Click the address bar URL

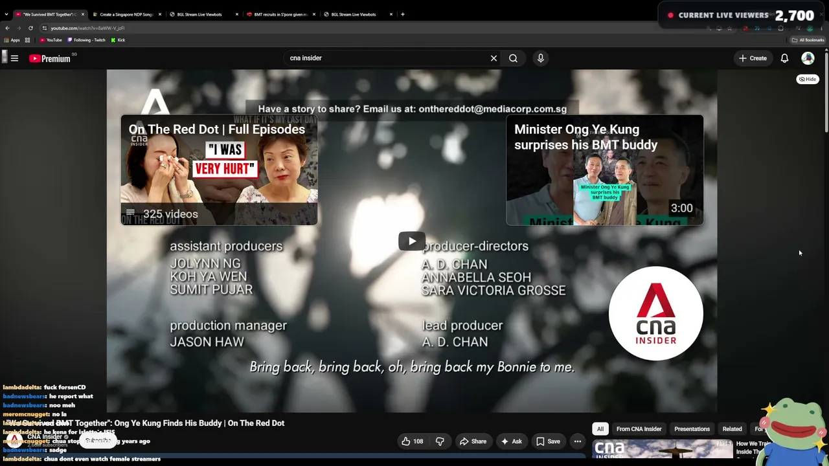pos(87,28)
